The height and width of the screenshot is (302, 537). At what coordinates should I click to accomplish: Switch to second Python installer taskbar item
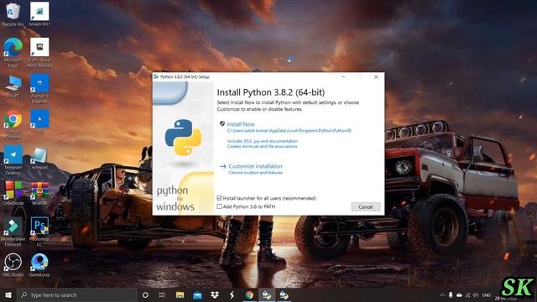tap(284, 294)
